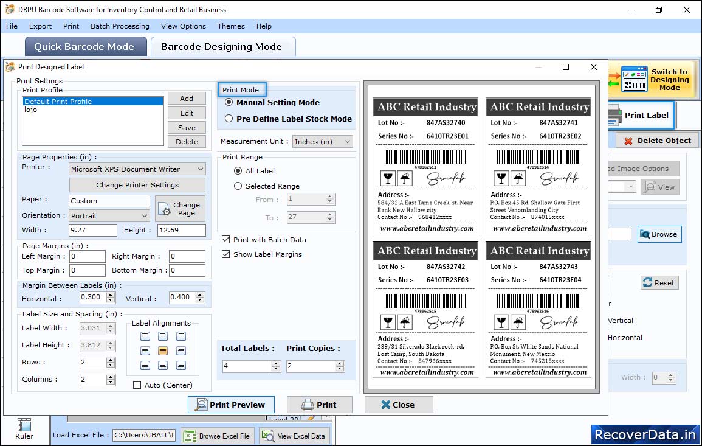
Task: Click the Add profile button
Action: tap(187, 99)
